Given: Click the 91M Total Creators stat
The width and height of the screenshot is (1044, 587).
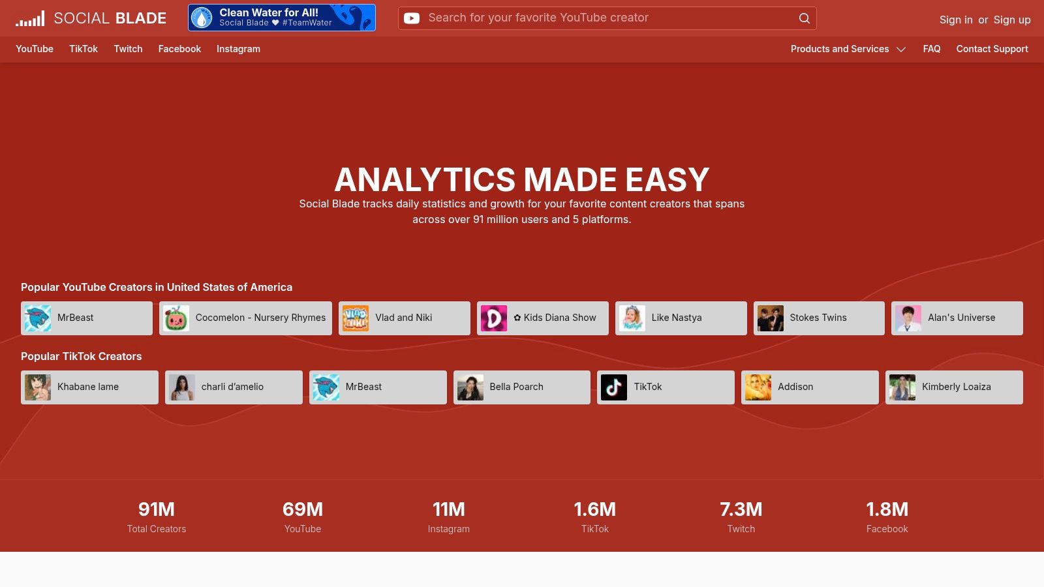Looking at the screenshot, I should (x=157, y=517).
